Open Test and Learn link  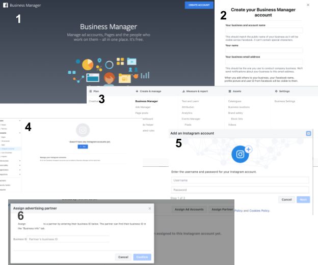pos(190,101)
